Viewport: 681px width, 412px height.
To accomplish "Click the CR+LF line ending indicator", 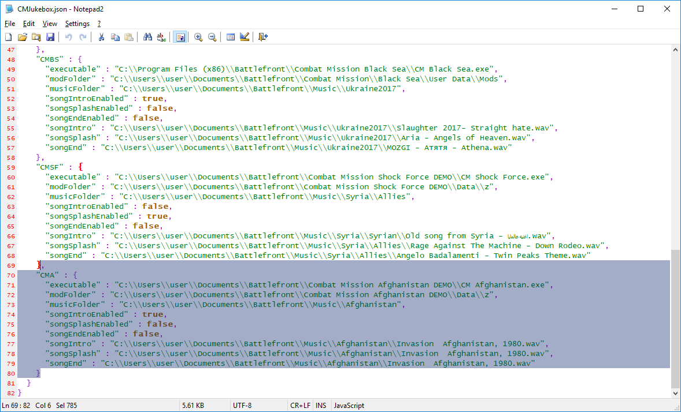I will click(300, 406).
